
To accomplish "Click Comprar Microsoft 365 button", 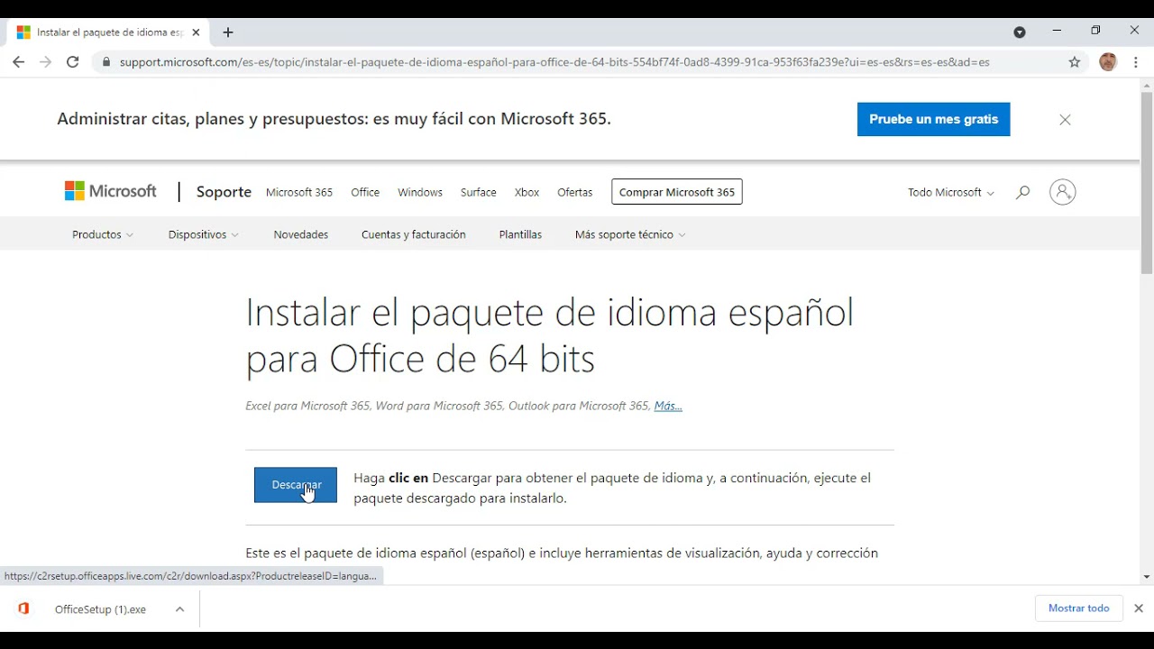I will [x=677, y=192].
